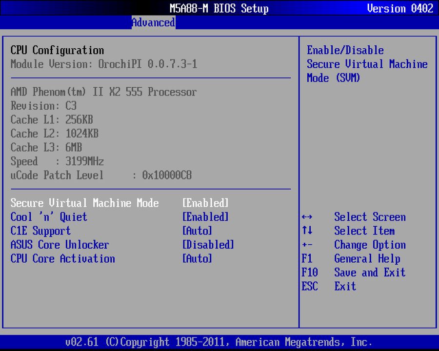The height and width of the screenshot is (351, 439).
Task: Click Cache L2: 1024KB line
Action: (x=54, y=134)
